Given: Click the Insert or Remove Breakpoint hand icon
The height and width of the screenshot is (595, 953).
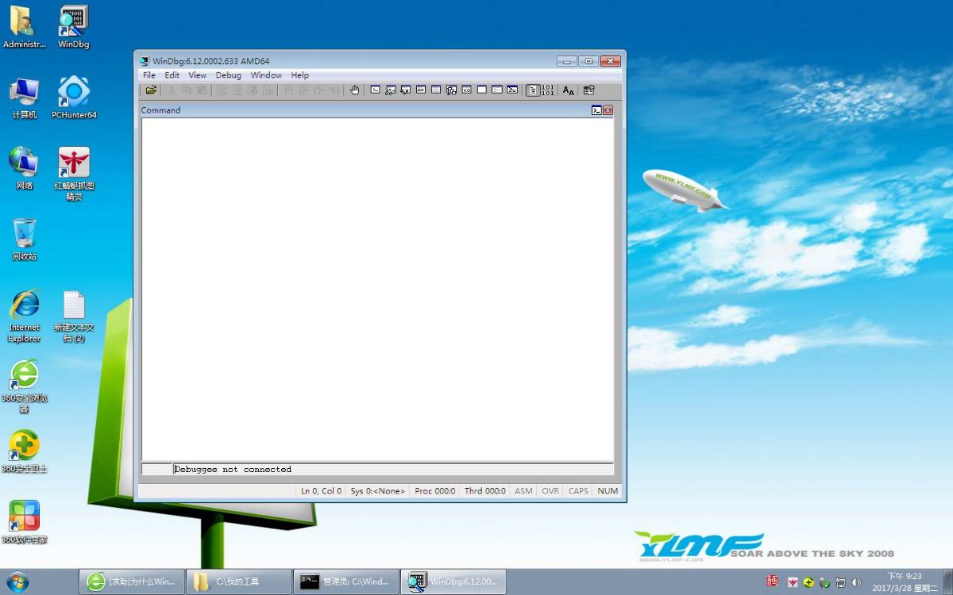Looking at the screenshot, I should 355,90.
